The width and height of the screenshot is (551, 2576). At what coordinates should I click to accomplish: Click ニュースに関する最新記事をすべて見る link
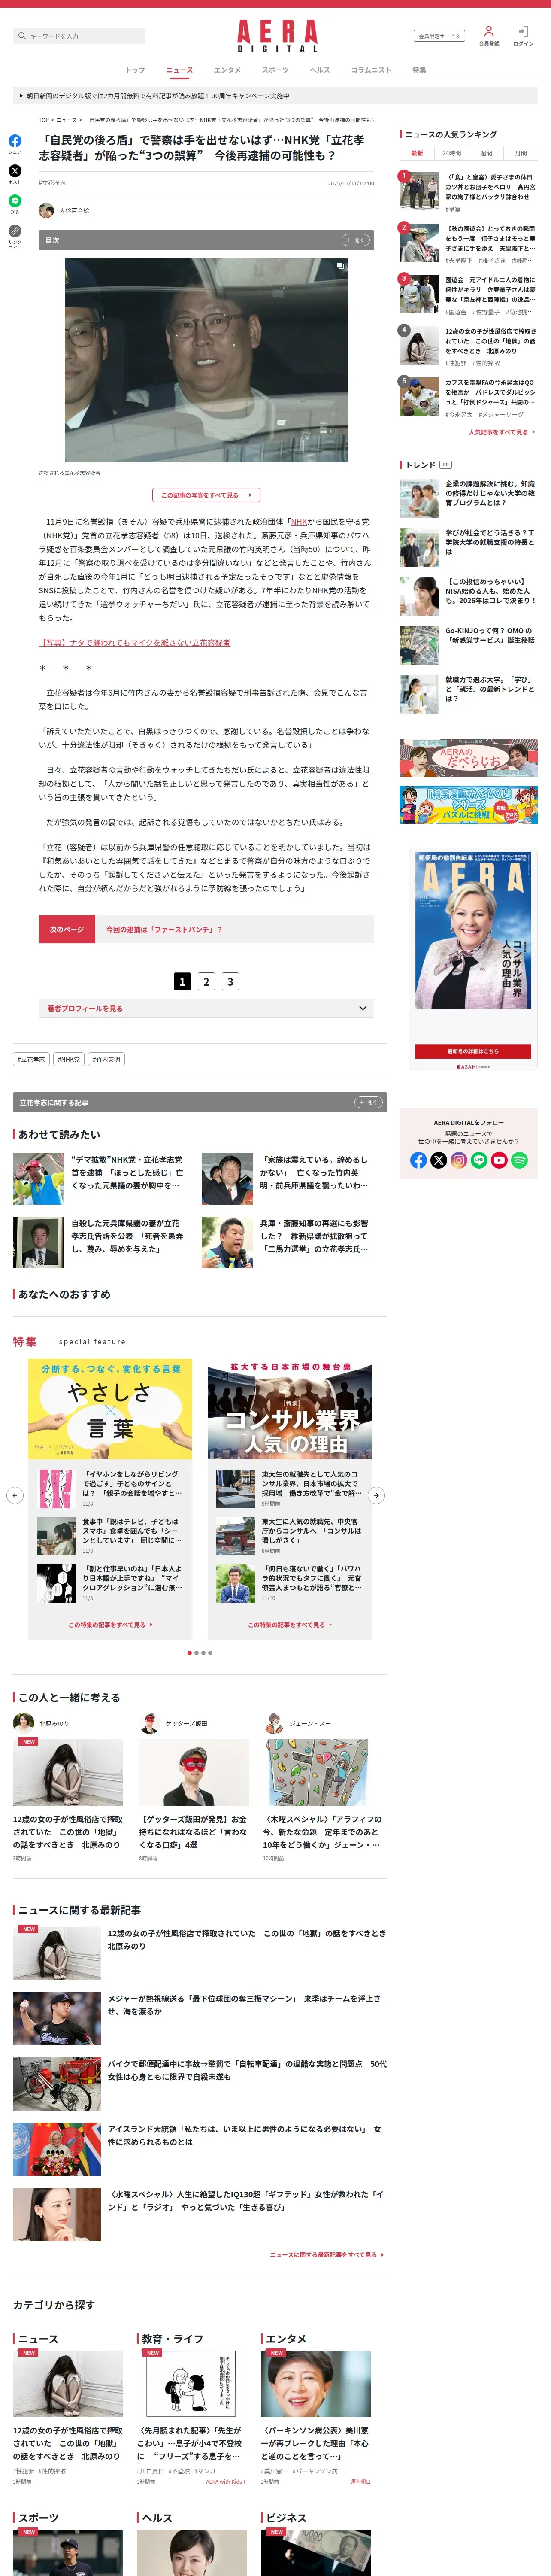327,2255
